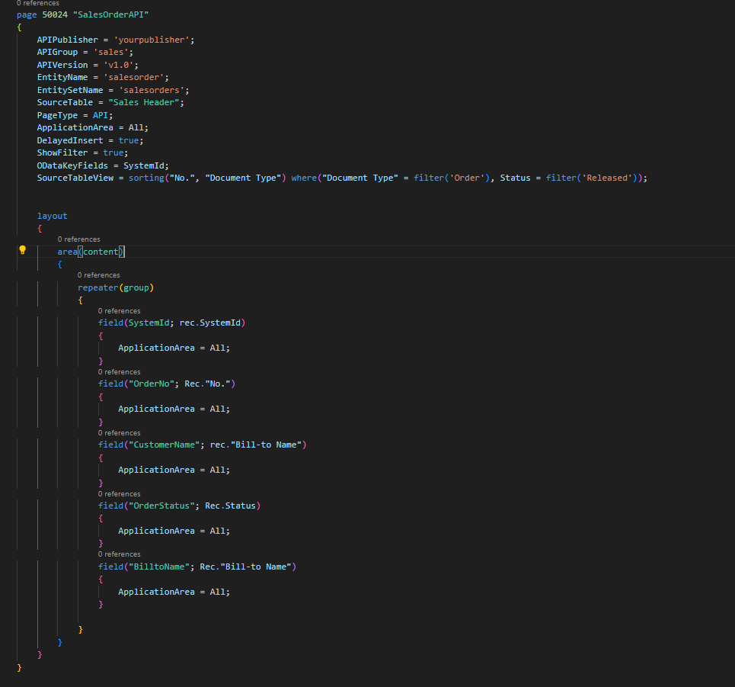The height and width of the screenshot is (687, 735).
Task: Click the references link above area(content)
Action: click(78, 239)
